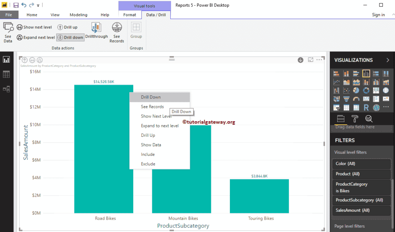The image size is (395, 232).
Task: Switch to the Data view in left sidebar
Action: (x=6, y=74)
